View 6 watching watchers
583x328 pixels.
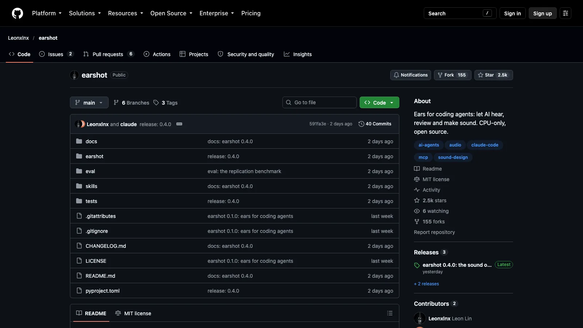431,211
